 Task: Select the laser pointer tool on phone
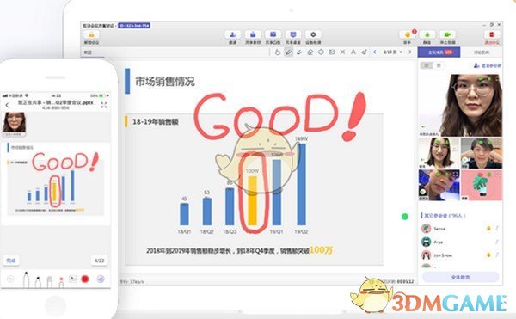click(x=61, y=283)
